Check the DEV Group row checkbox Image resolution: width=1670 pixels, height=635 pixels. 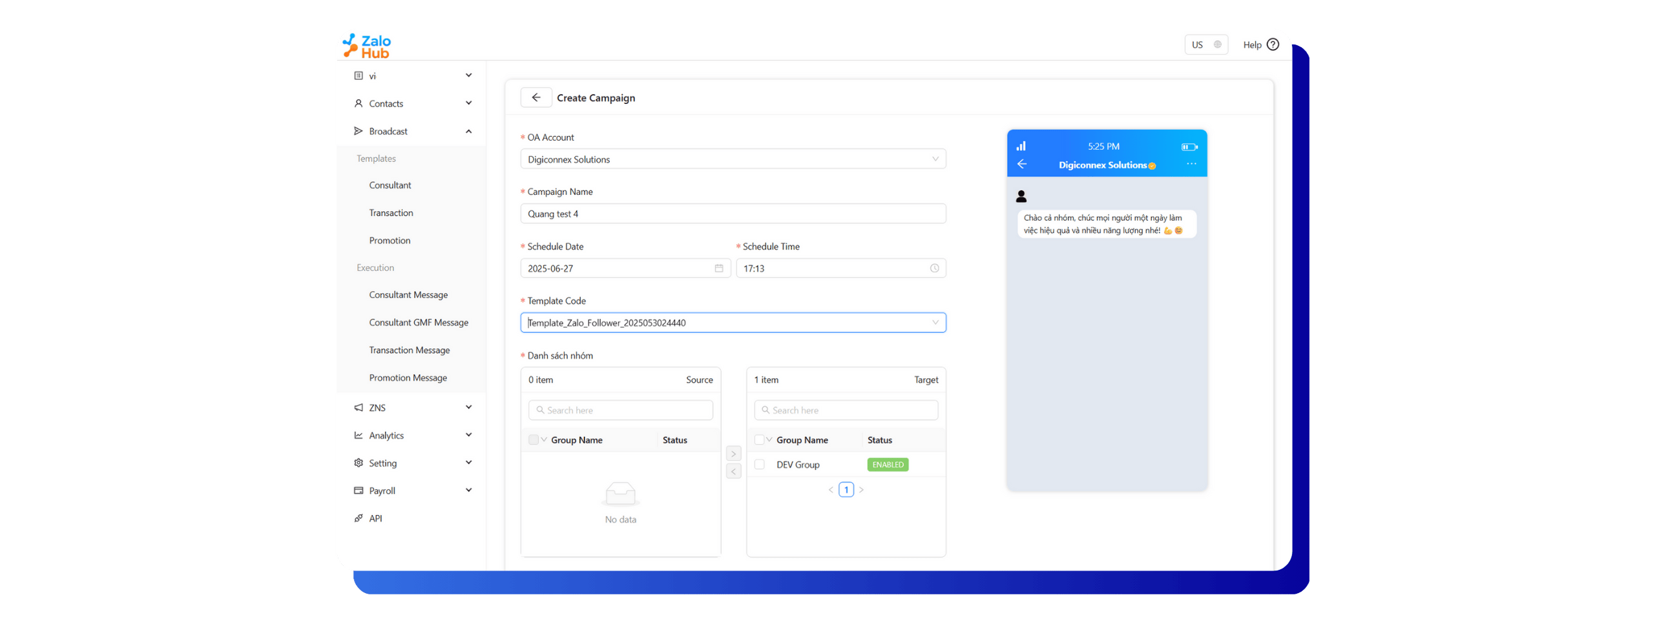(759, 465)
